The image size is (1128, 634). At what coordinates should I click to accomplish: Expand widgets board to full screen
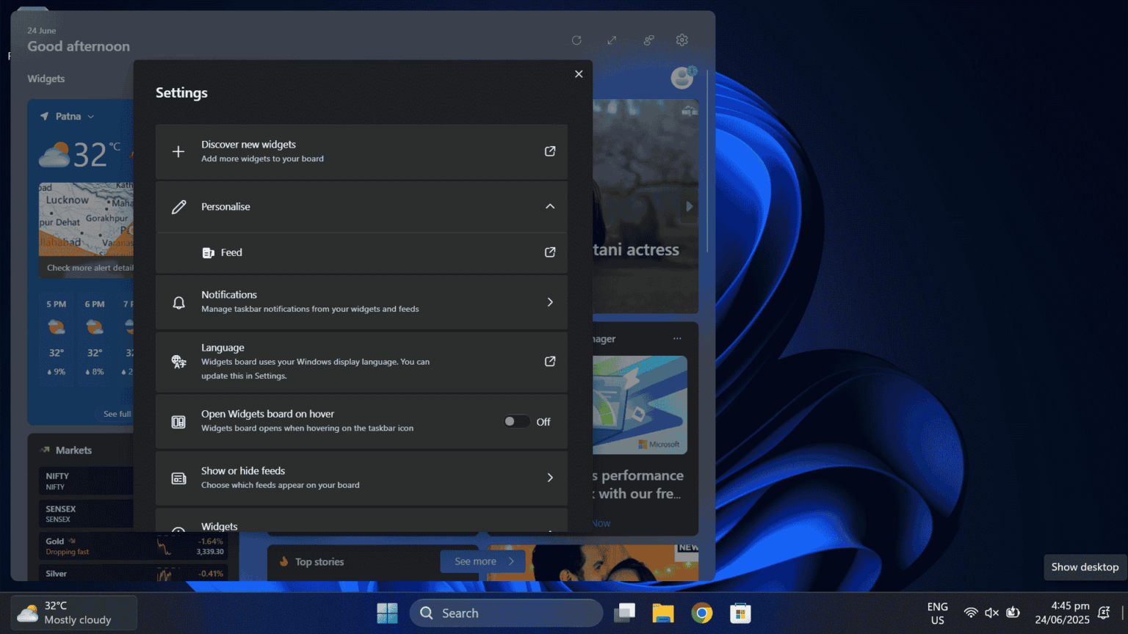point(612,40)
